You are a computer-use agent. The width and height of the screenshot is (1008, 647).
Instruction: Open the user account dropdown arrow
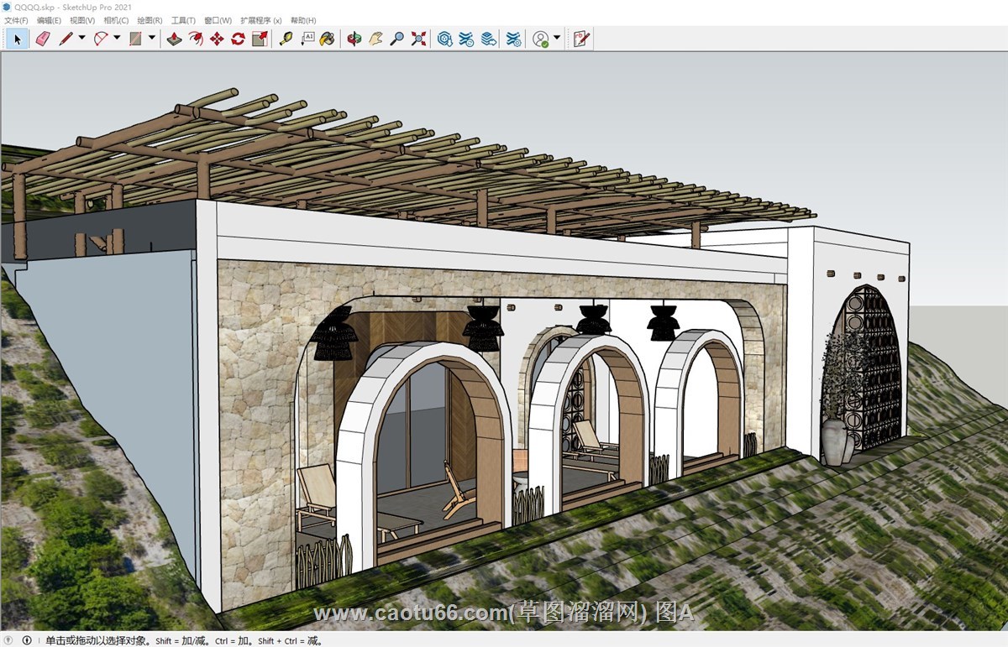(x=557, y=38)
